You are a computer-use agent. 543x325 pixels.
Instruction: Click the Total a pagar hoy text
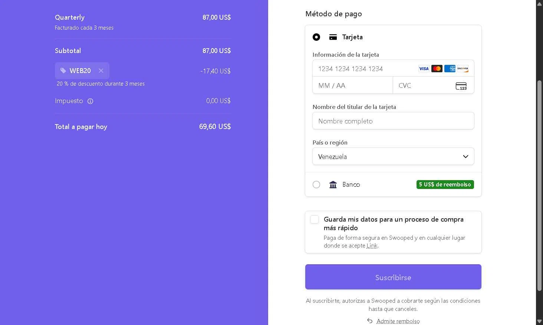click(81, 127)
